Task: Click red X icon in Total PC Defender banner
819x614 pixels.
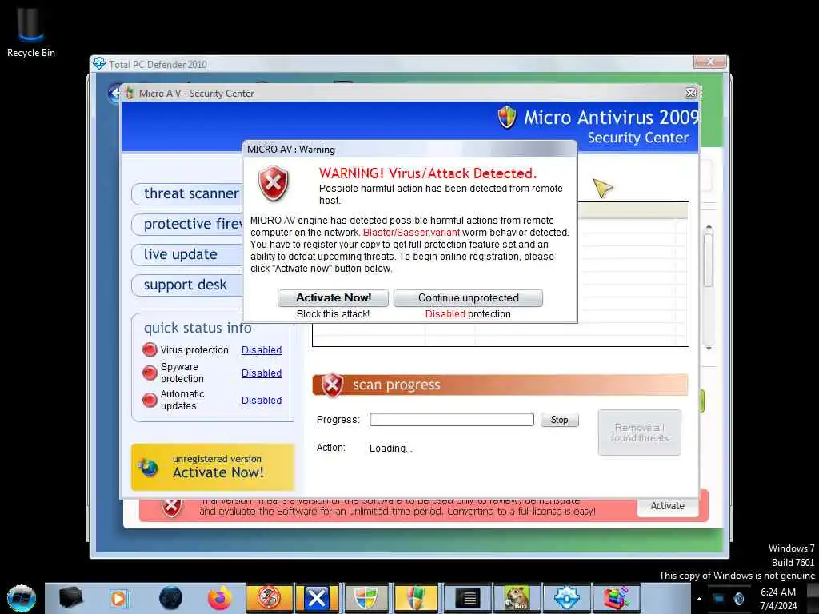Action: click(x=171, y=506)
